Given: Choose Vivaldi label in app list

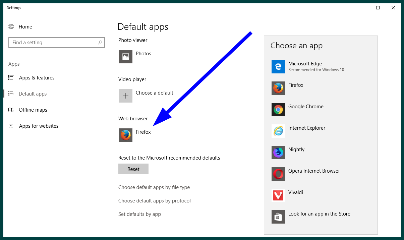Looking at the screenshot, I should 296,192.
